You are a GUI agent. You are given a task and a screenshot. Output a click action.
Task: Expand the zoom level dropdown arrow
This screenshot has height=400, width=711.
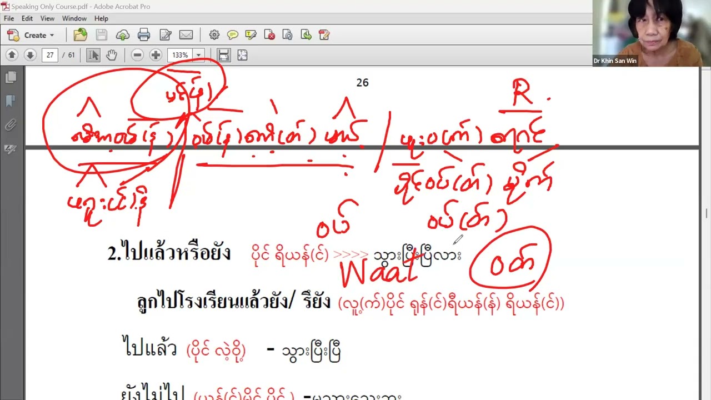tap(198, 55)
